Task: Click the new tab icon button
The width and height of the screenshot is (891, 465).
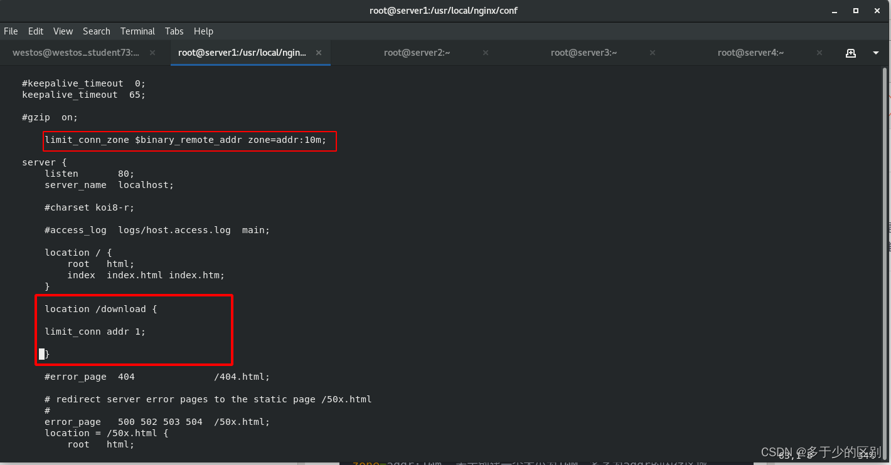Action: (851, 53)
